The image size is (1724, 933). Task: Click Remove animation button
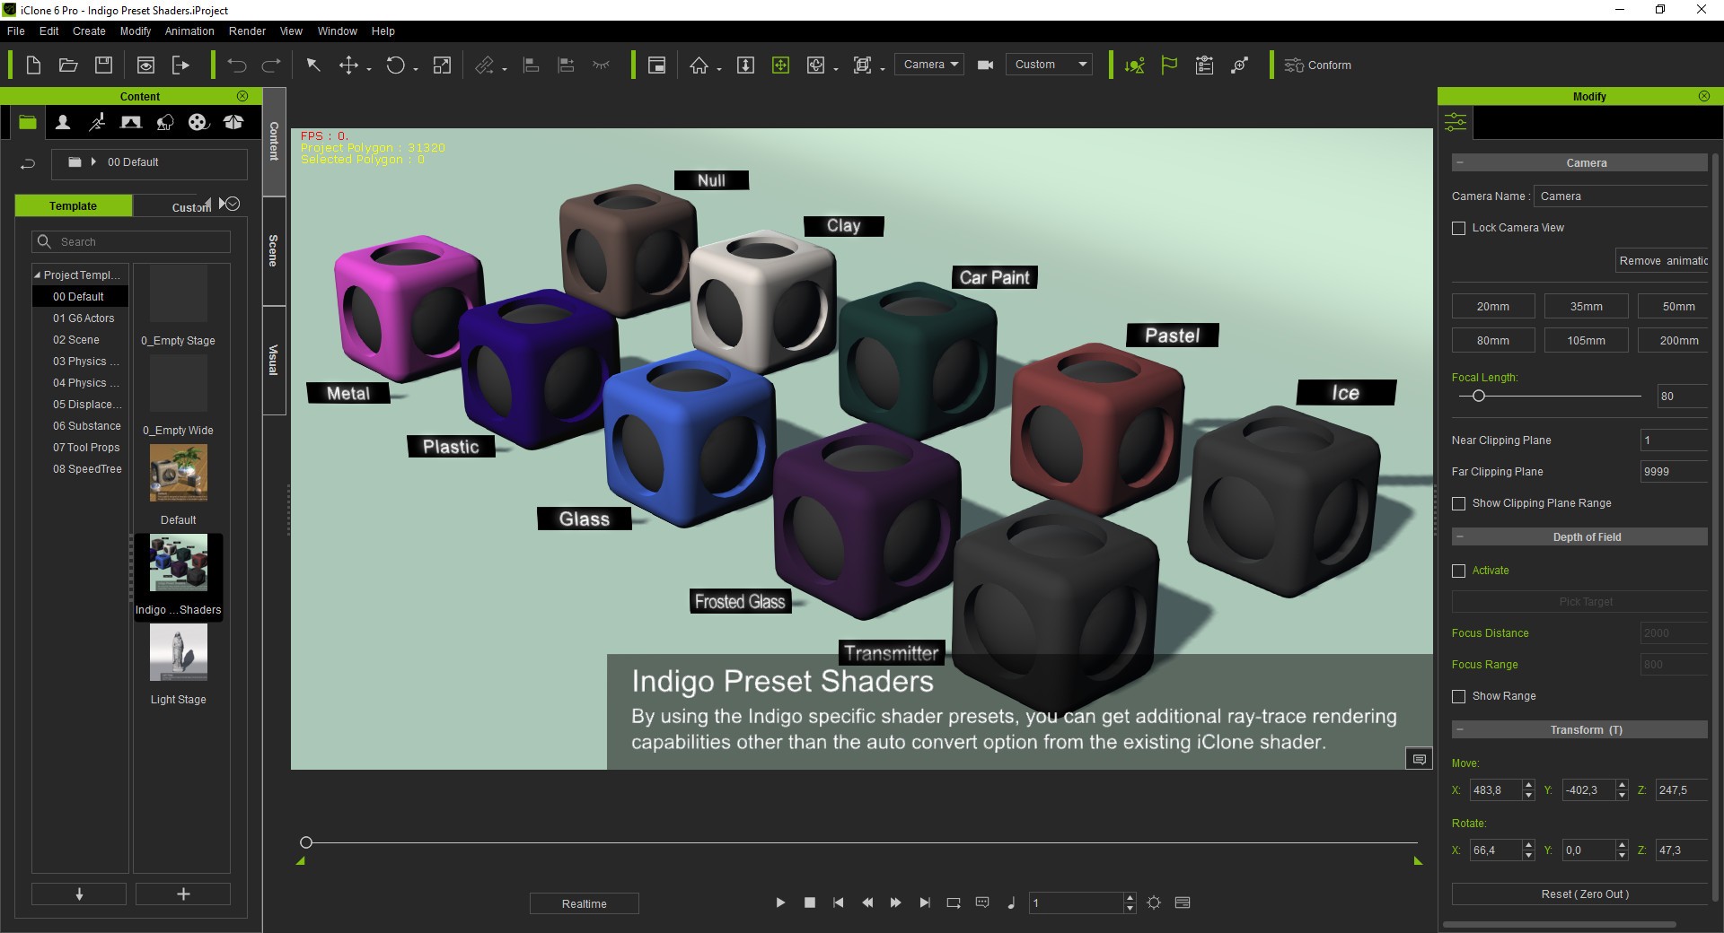coord(1663,261)
